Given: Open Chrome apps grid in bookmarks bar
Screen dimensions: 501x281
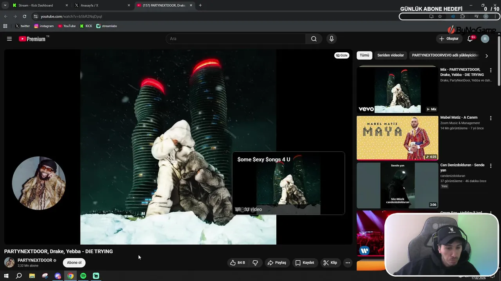Looking at the screenshot, I should coord(5,26).
